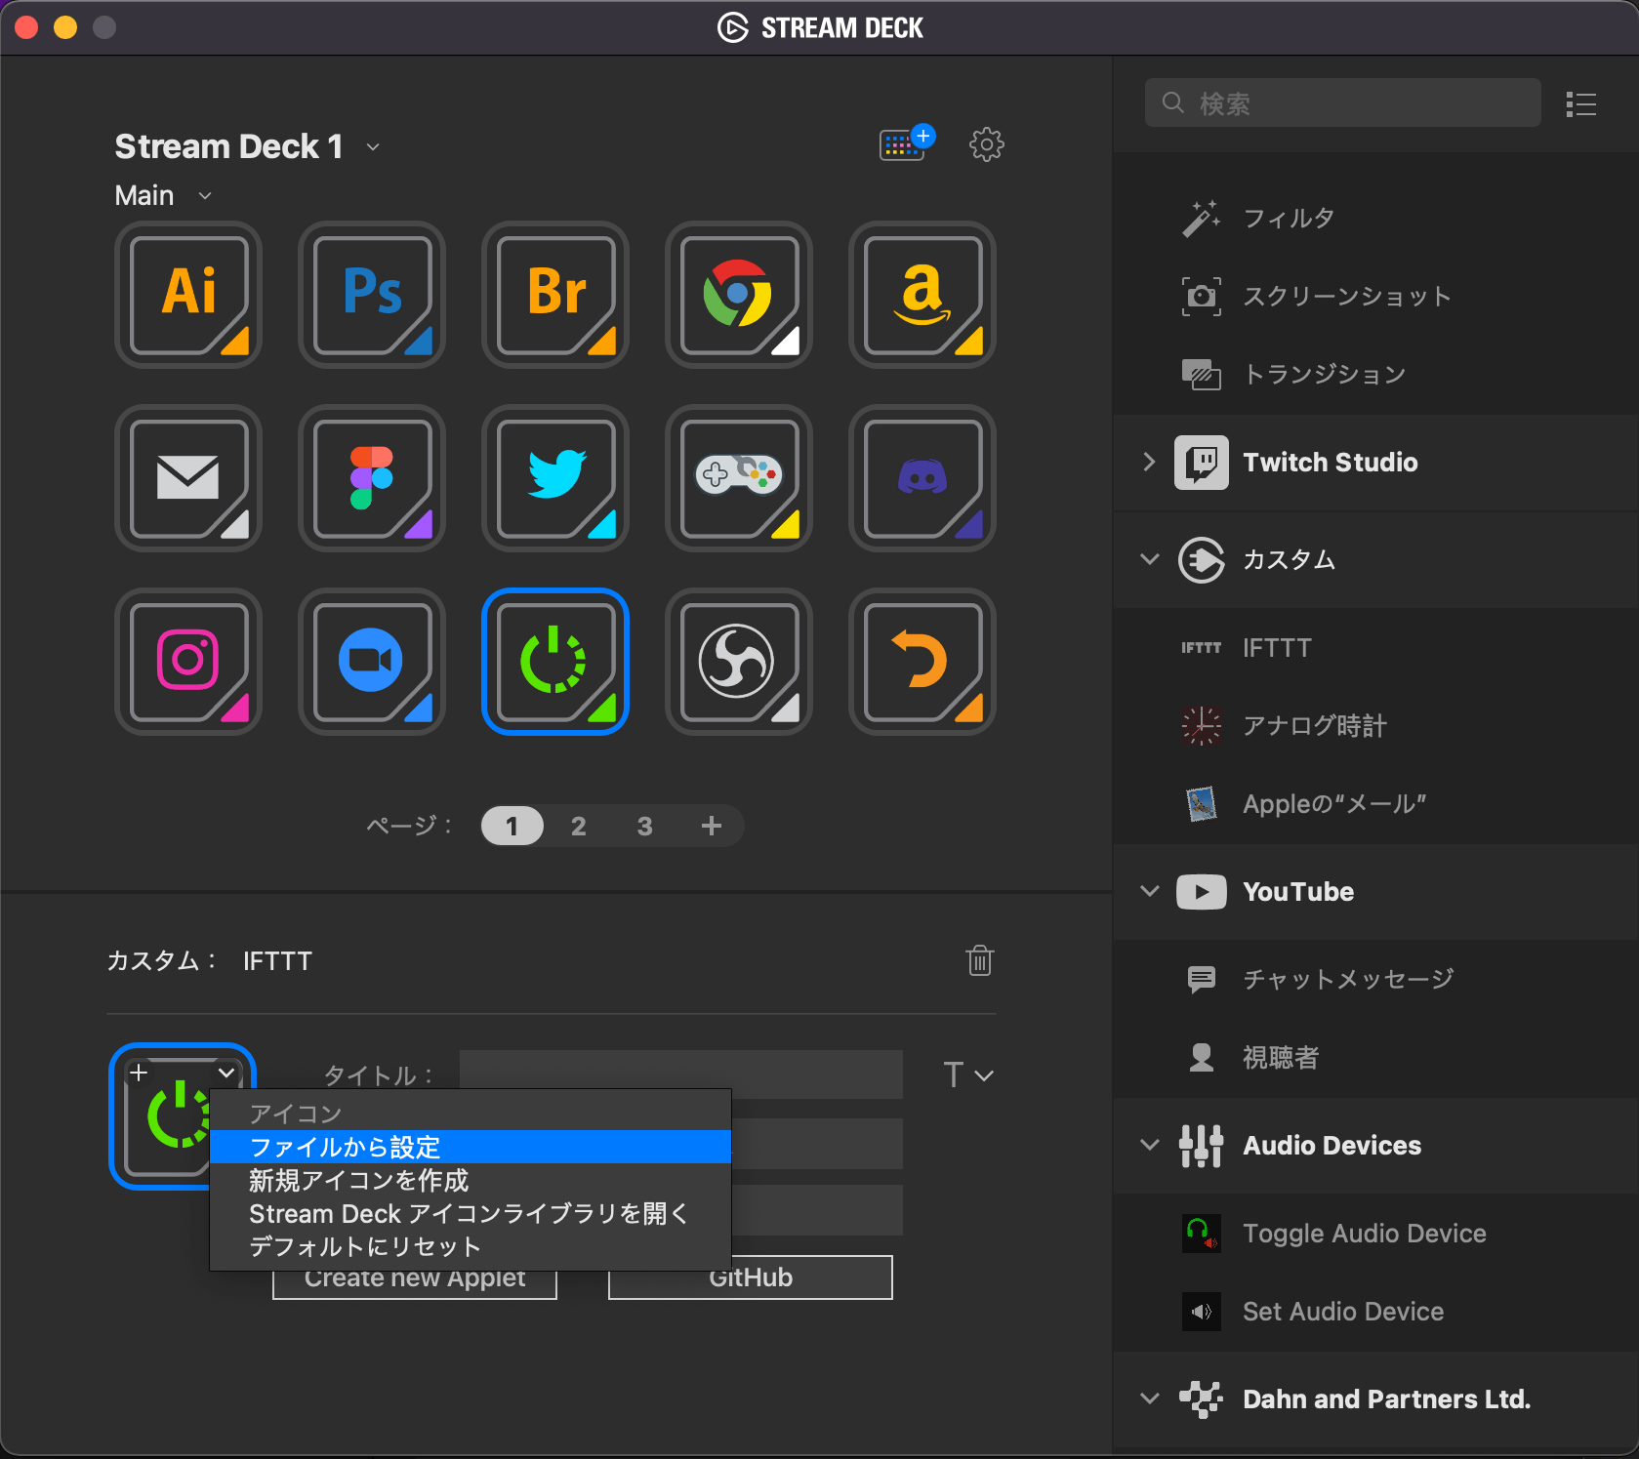
Task: Select the Instagram key
Action: tap(188, 662)
